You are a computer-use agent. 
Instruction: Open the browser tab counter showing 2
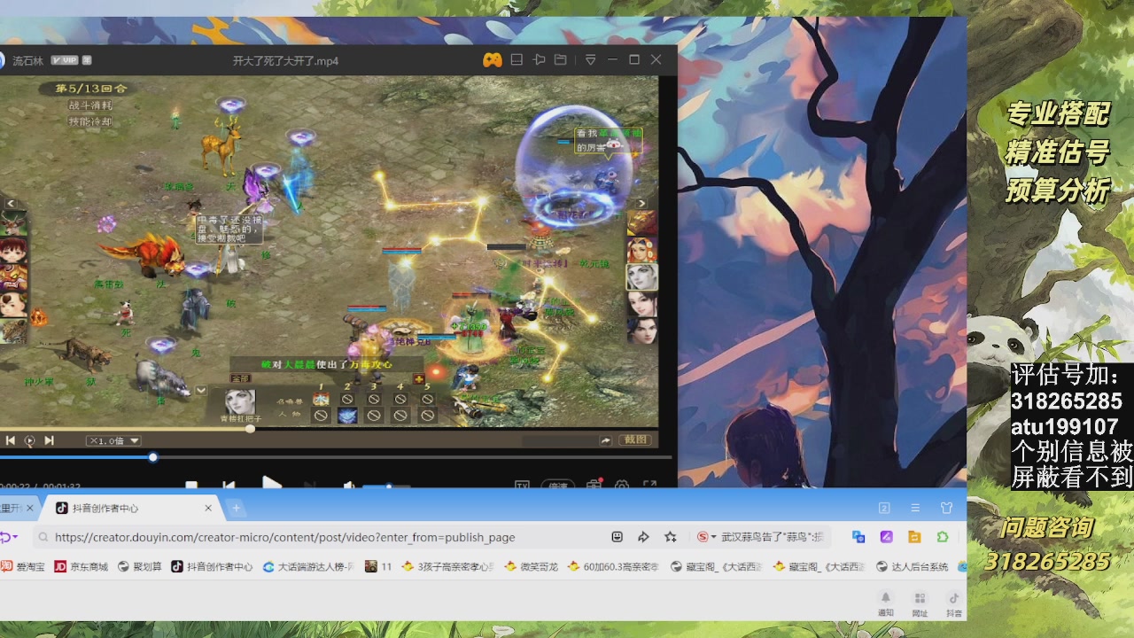[883, 508]
